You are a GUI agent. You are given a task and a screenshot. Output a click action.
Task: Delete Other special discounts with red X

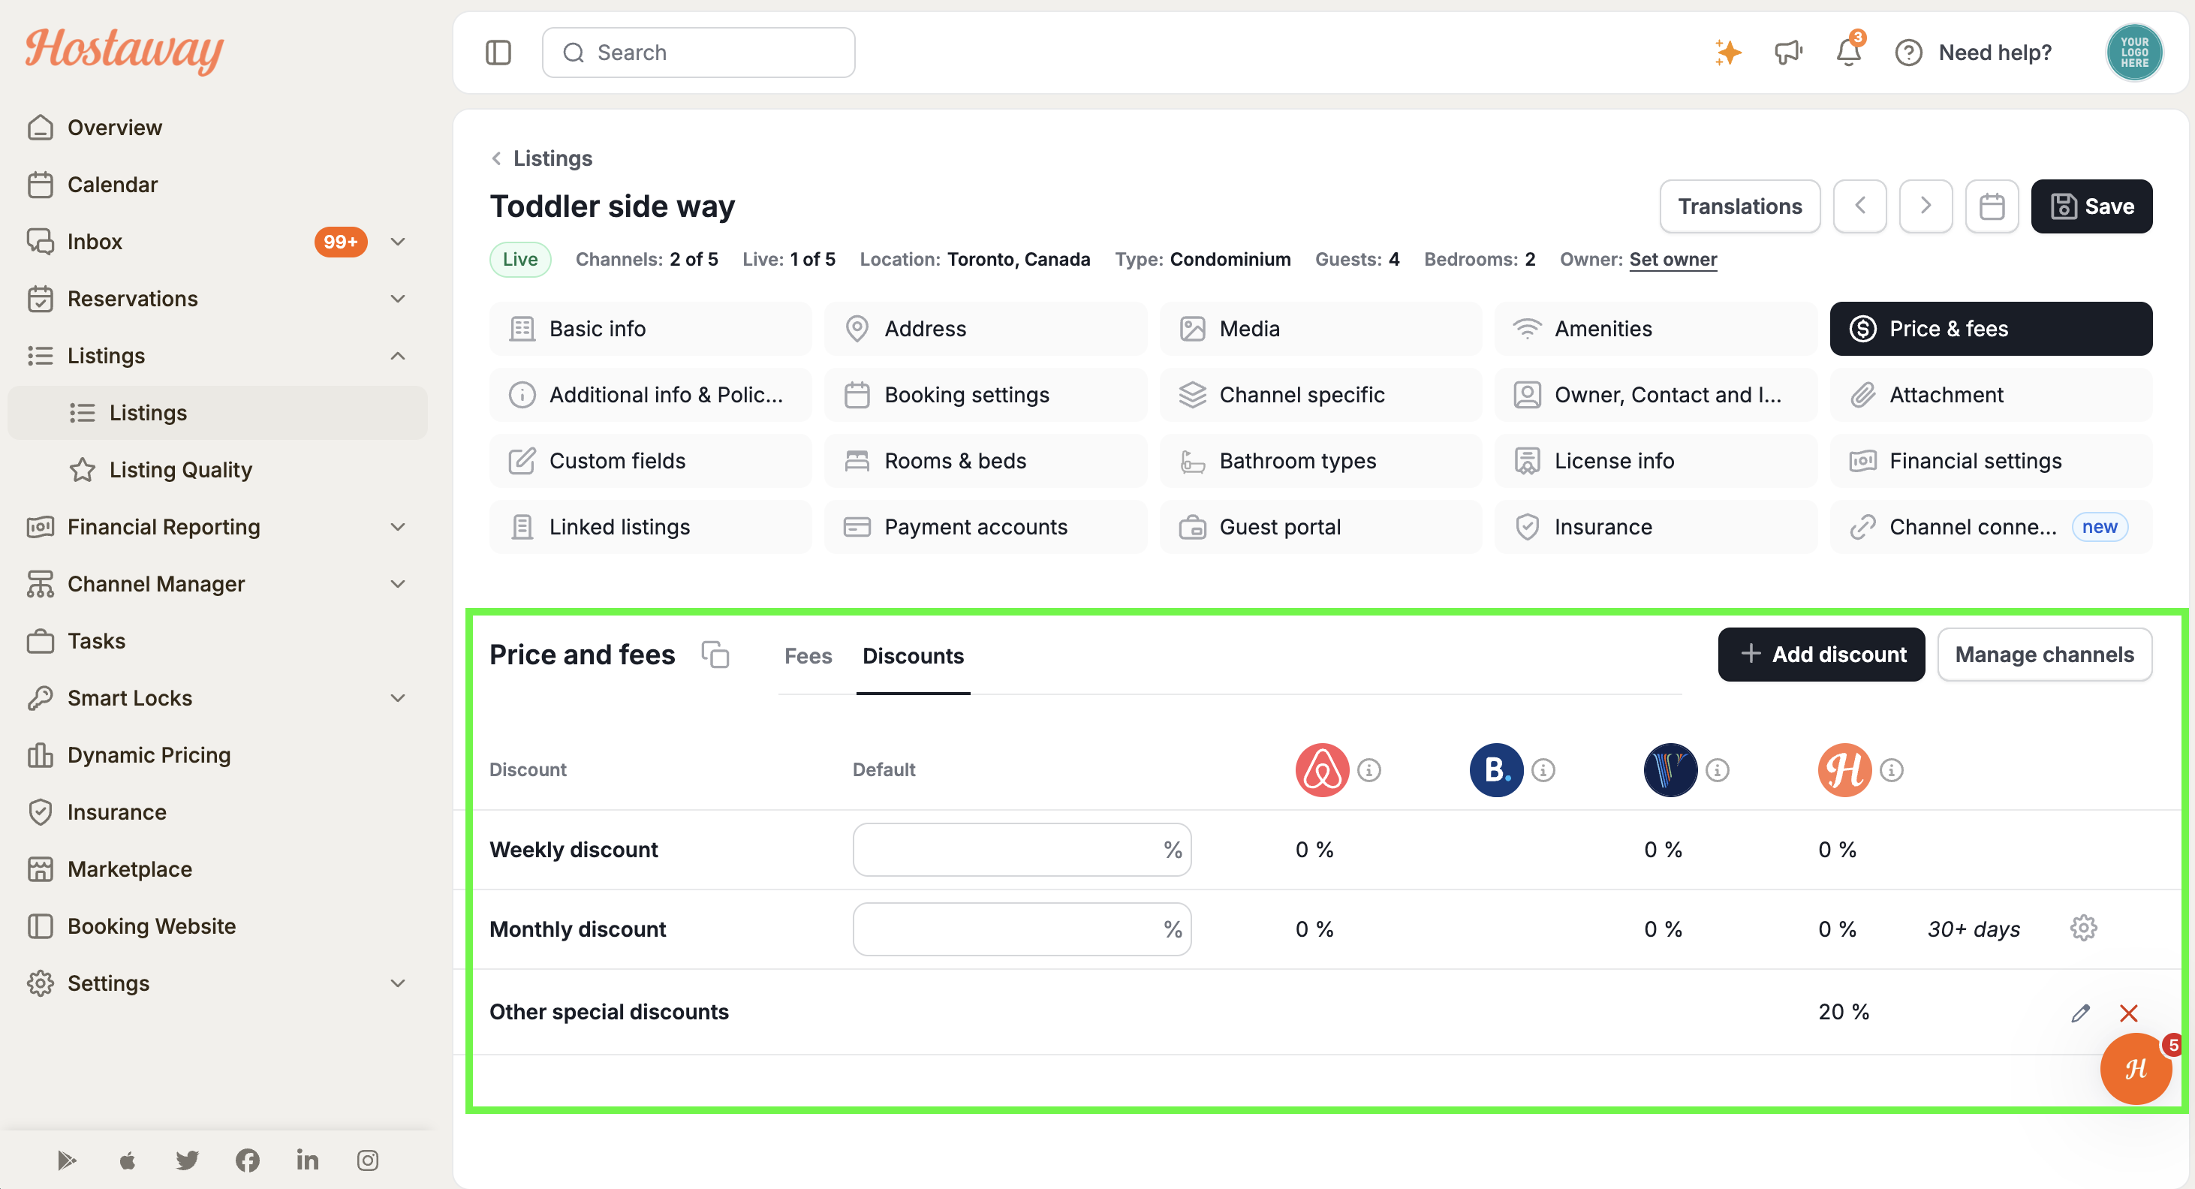[2128, 1013]
